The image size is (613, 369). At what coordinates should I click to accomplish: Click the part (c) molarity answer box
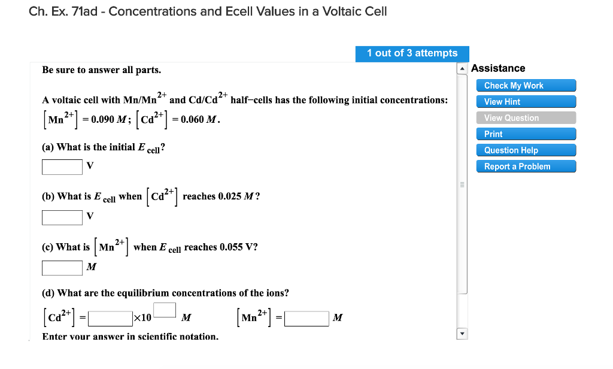tap(62, 267)
